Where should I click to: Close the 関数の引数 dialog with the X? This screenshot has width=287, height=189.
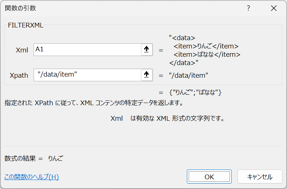274,8
